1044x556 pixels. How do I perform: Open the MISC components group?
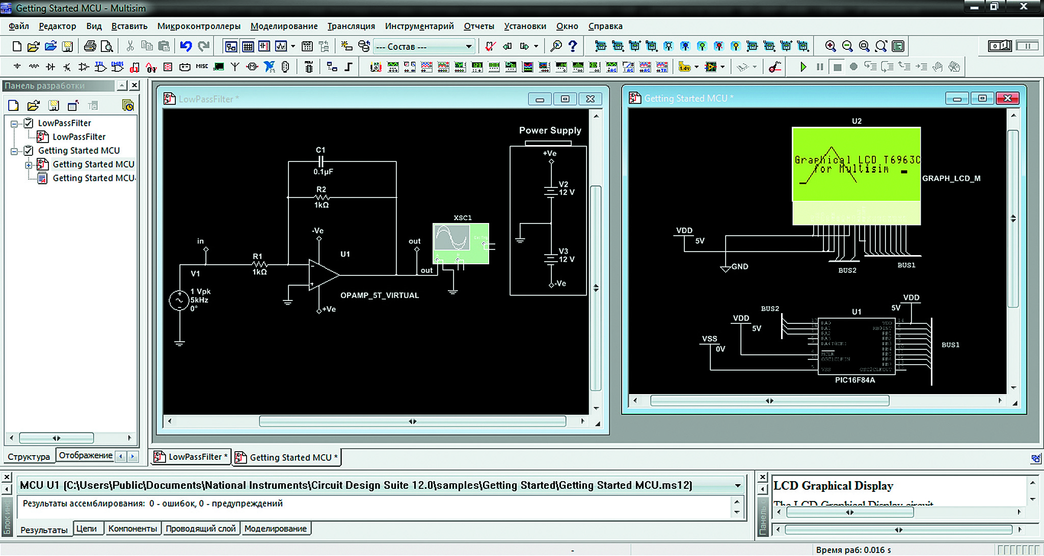(x=202, y=67)
